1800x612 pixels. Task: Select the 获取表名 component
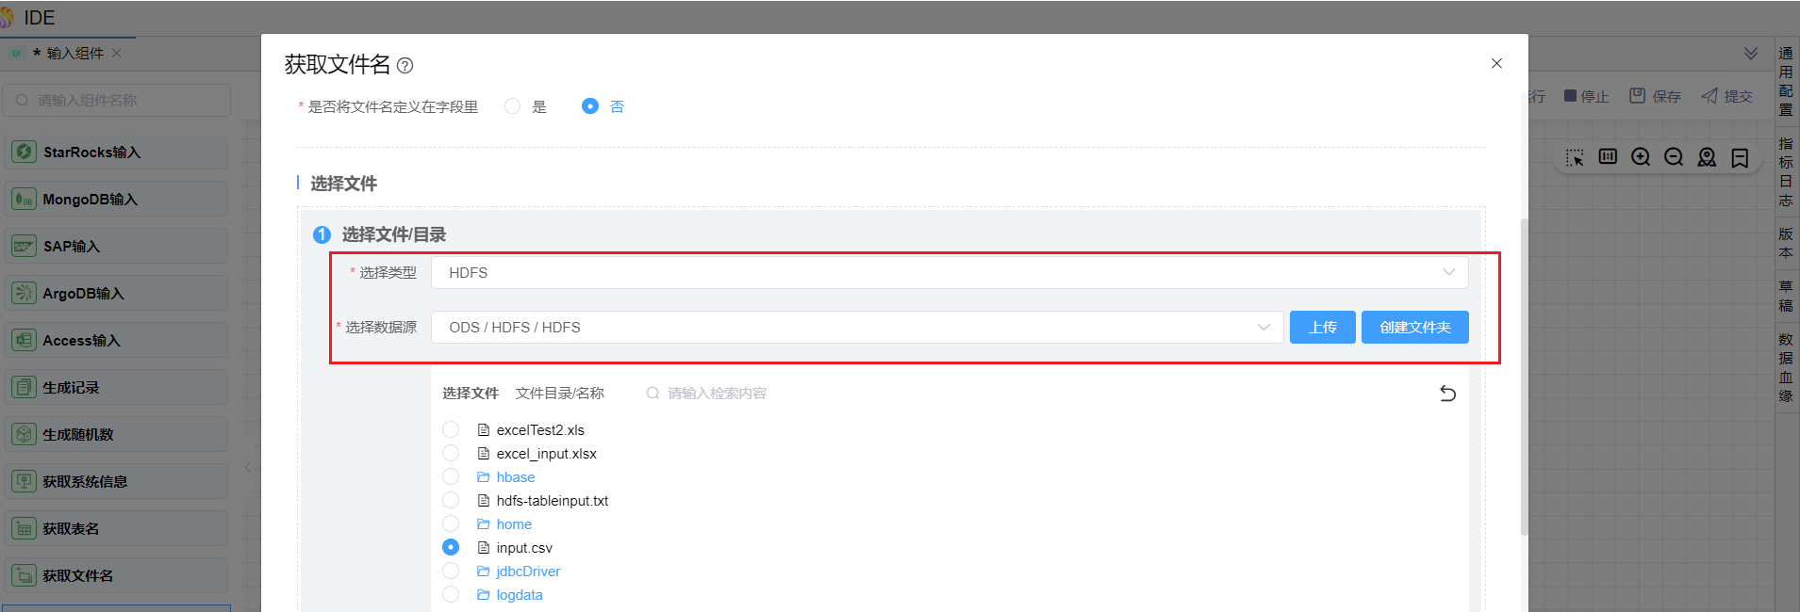click(x=117, y=529)
